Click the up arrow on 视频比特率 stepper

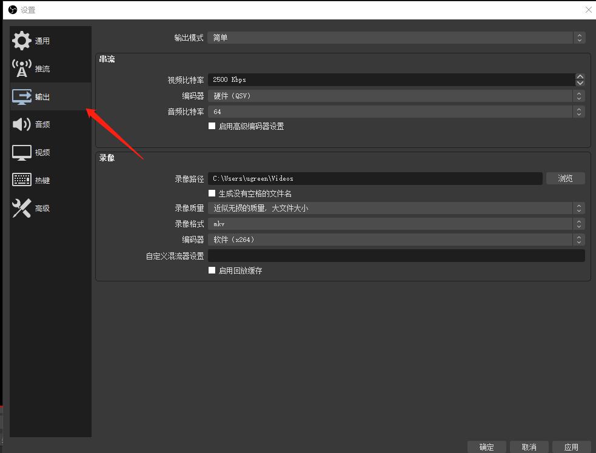pos(580,75)
